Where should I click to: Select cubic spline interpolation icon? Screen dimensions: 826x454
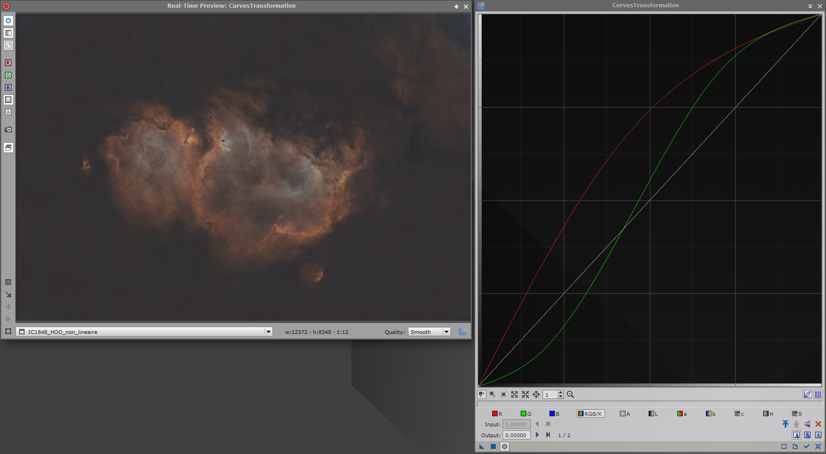(807, 435)
